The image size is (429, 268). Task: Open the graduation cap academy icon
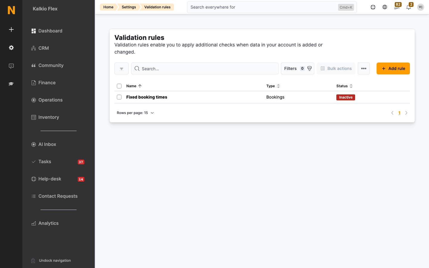(11, 84)
